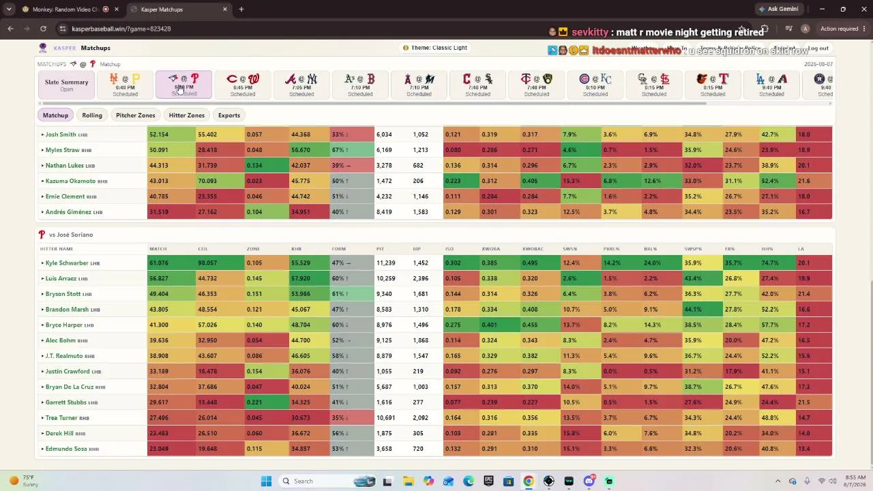This screenshot has width=873, height=491.
Task: Open Microsoft Edge from the taskbar
Action: pyautogui.click(x=469, y=481)
